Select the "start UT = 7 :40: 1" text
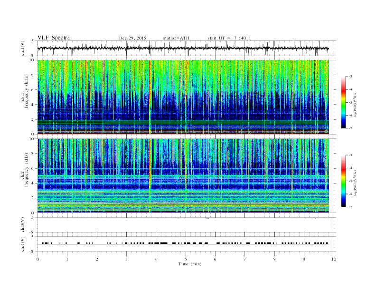376x291 pixels. click(x=229, y=38)
